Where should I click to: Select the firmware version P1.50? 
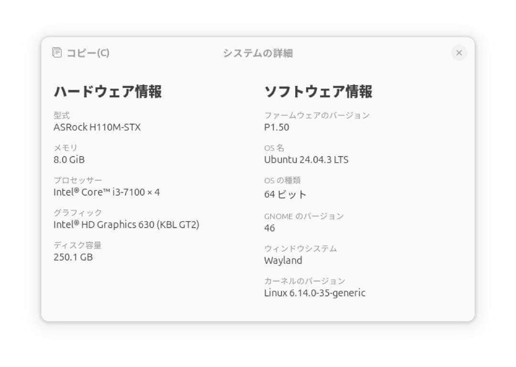pyautogui.click(x=277, y=127)
